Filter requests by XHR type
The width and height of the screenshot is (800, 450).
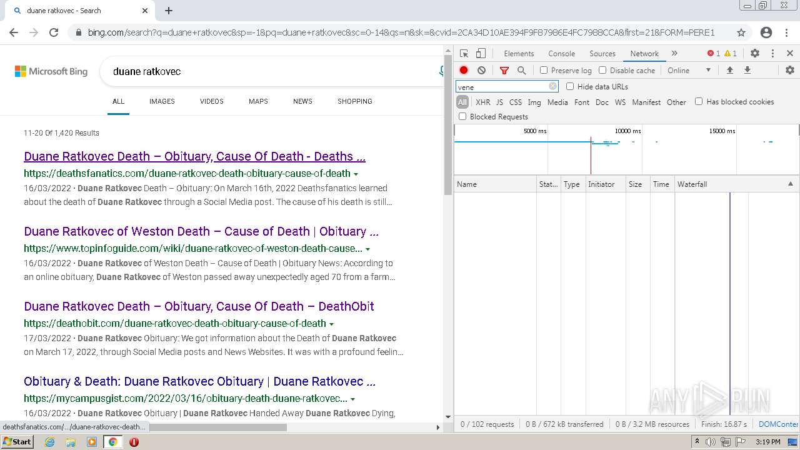coord(483,102)
